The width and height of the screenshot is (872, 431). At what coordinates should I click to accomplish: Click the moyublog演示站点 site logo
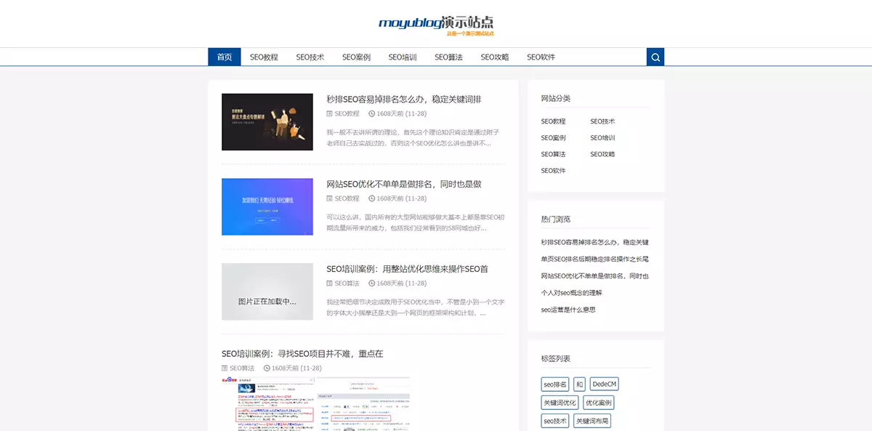click(436, 25)
